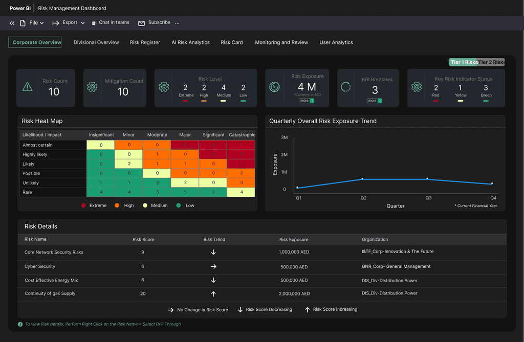Switch to the Tier 1 Risks toggle
Image resolution: width=524 pixels, height=342 pixels.
463,62
